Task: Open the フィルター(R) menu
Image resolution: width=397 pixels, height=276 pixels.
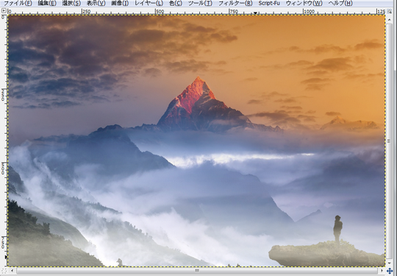Action: (x=235, y=3)
